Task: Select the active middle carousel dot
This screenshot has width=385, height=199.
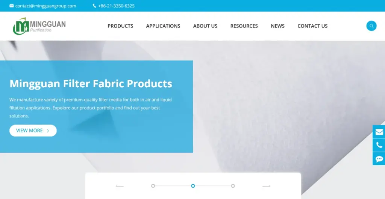Action: 193,186
